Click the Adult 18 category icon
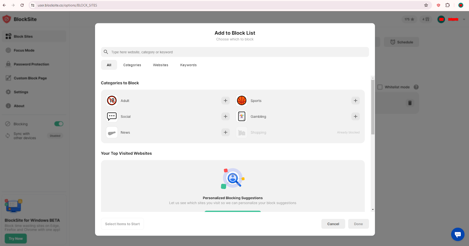Screen dimensions: 469x246 pyautogui.click(x=112, y=101)
